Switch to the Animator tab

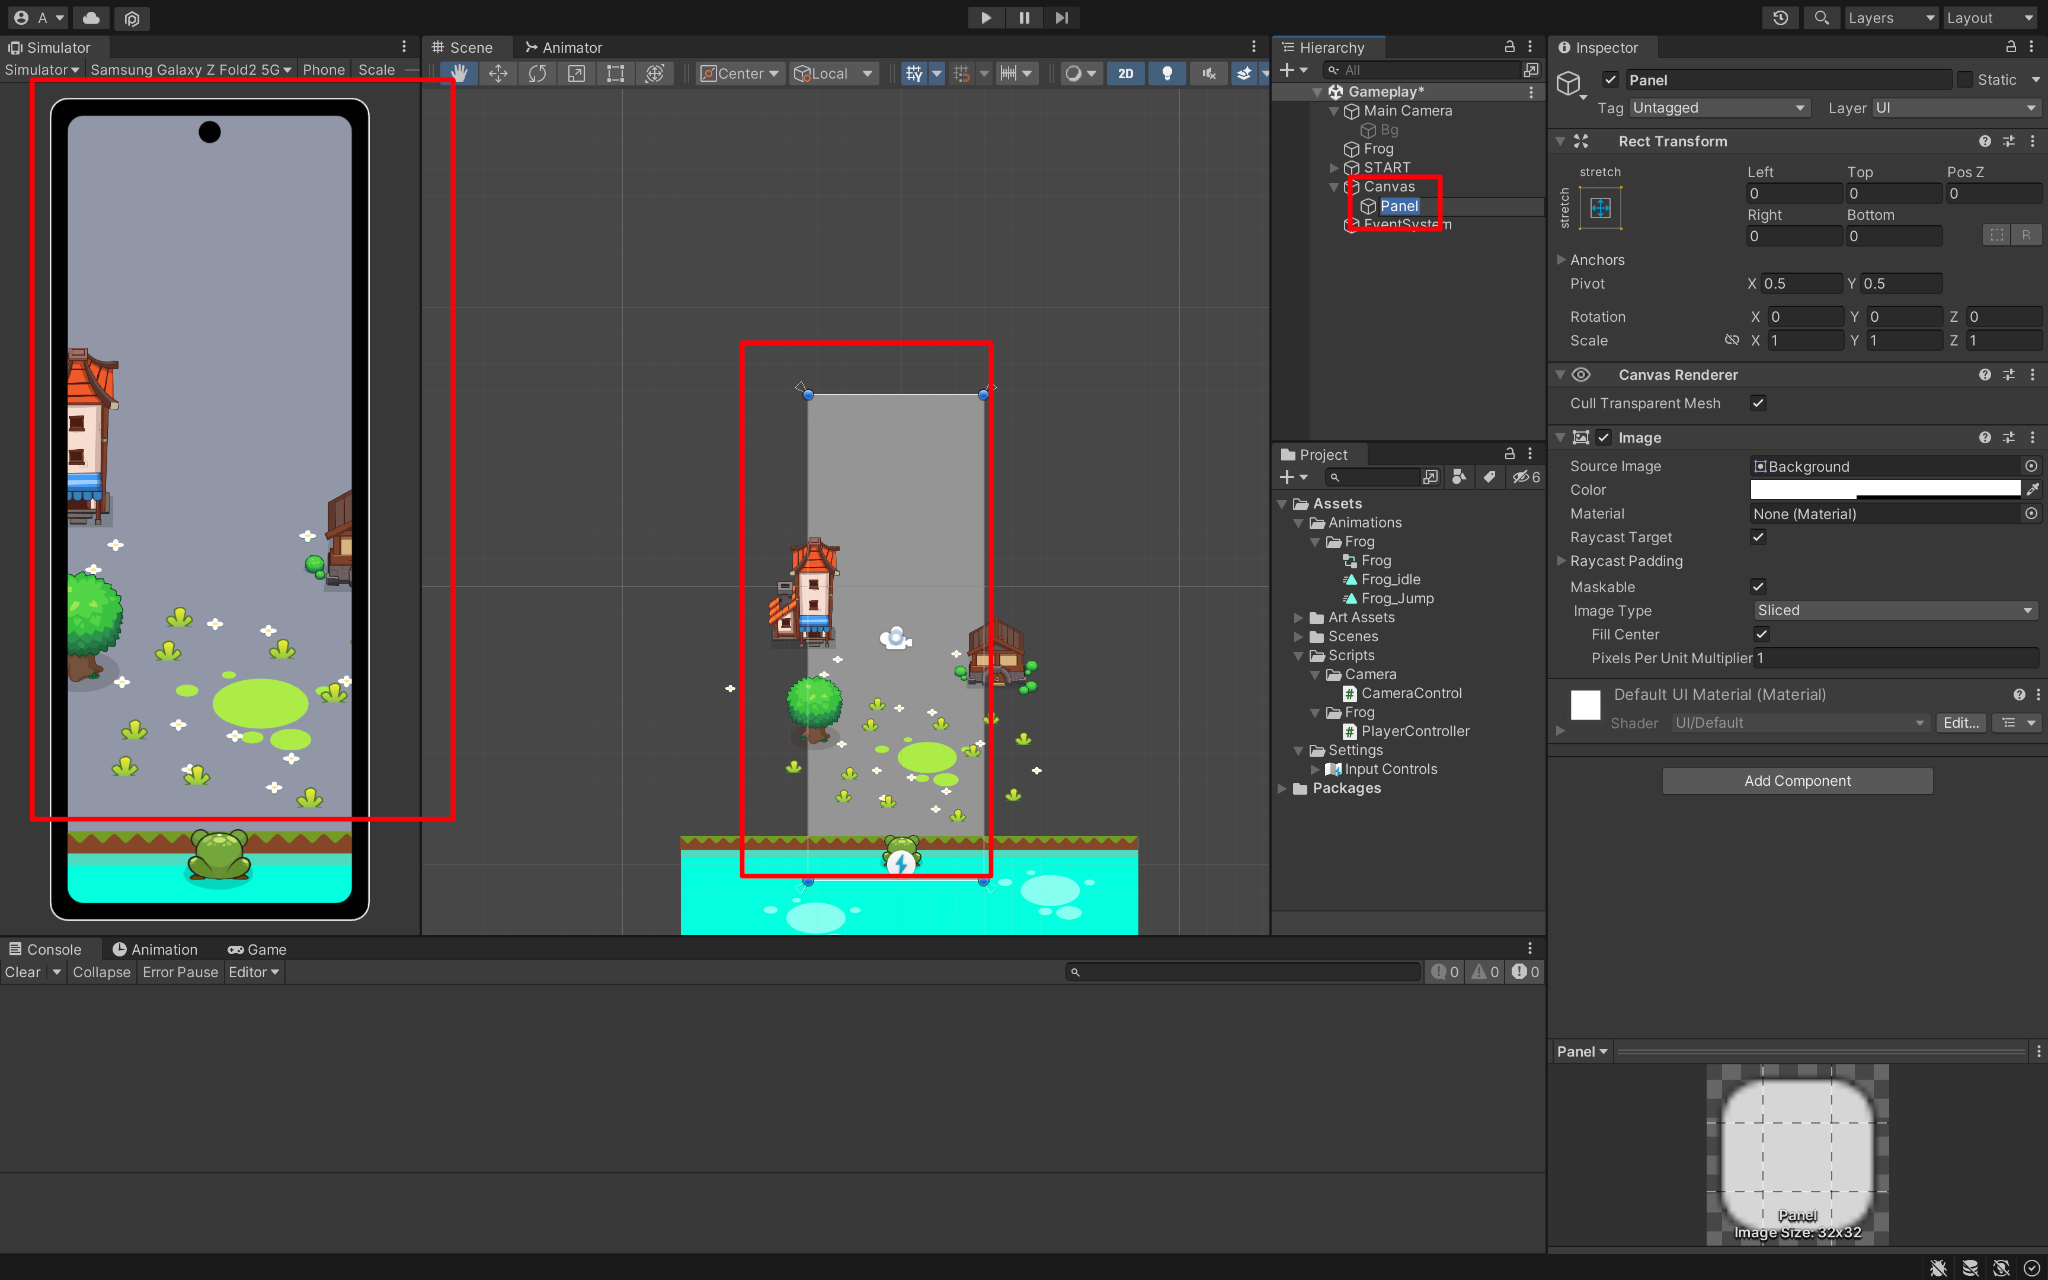coord(564,47)
